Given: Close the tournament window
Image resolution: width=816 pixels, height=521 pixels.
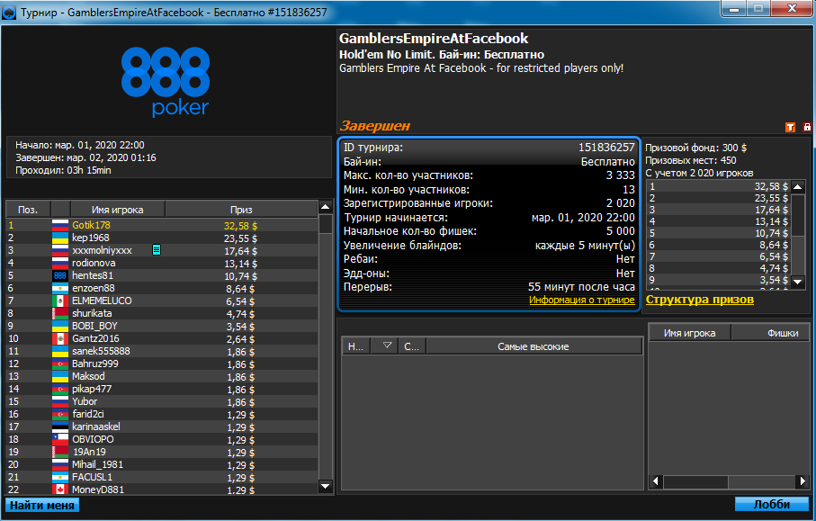Looking at the screenshot, I should [792, 9].
